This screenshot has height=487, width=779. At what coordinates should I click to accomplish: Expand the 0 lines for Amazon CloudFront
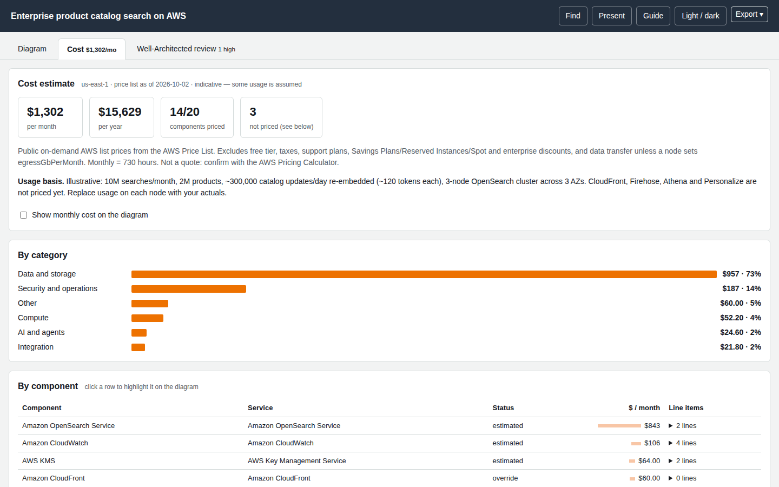[683, 478]
